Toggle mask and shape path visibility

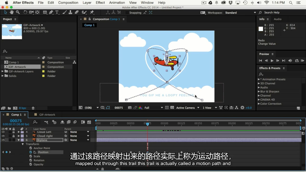108,108
